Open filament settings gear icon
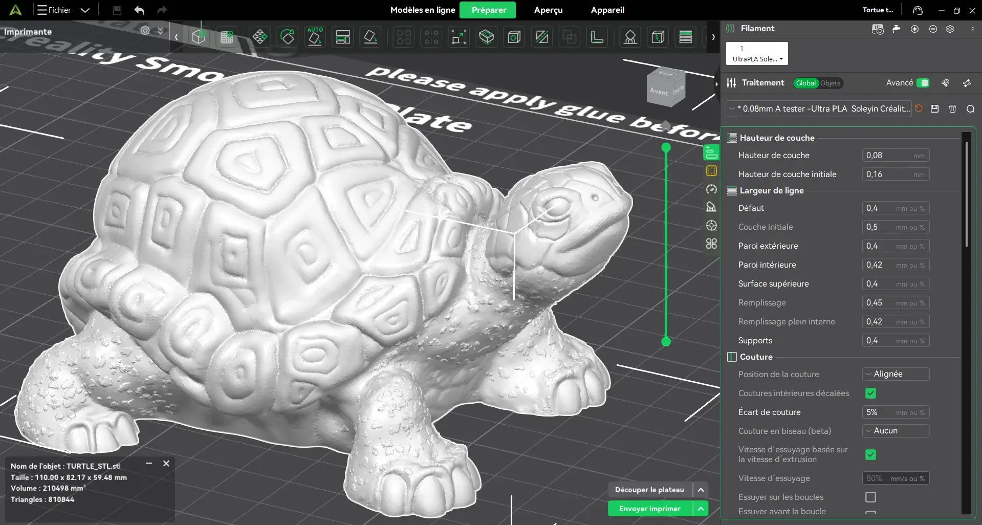This screenshot has height=525, width=982. point(950,29)
